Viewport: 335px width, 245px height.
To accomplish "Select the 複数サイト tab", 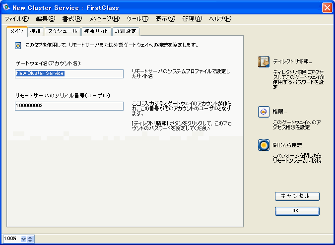I will 96,31.
